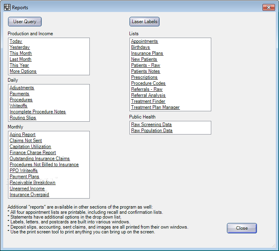Open the Treatment Plan Manager
The width and height of the screenshot is (279, 251).
(156, 107)
